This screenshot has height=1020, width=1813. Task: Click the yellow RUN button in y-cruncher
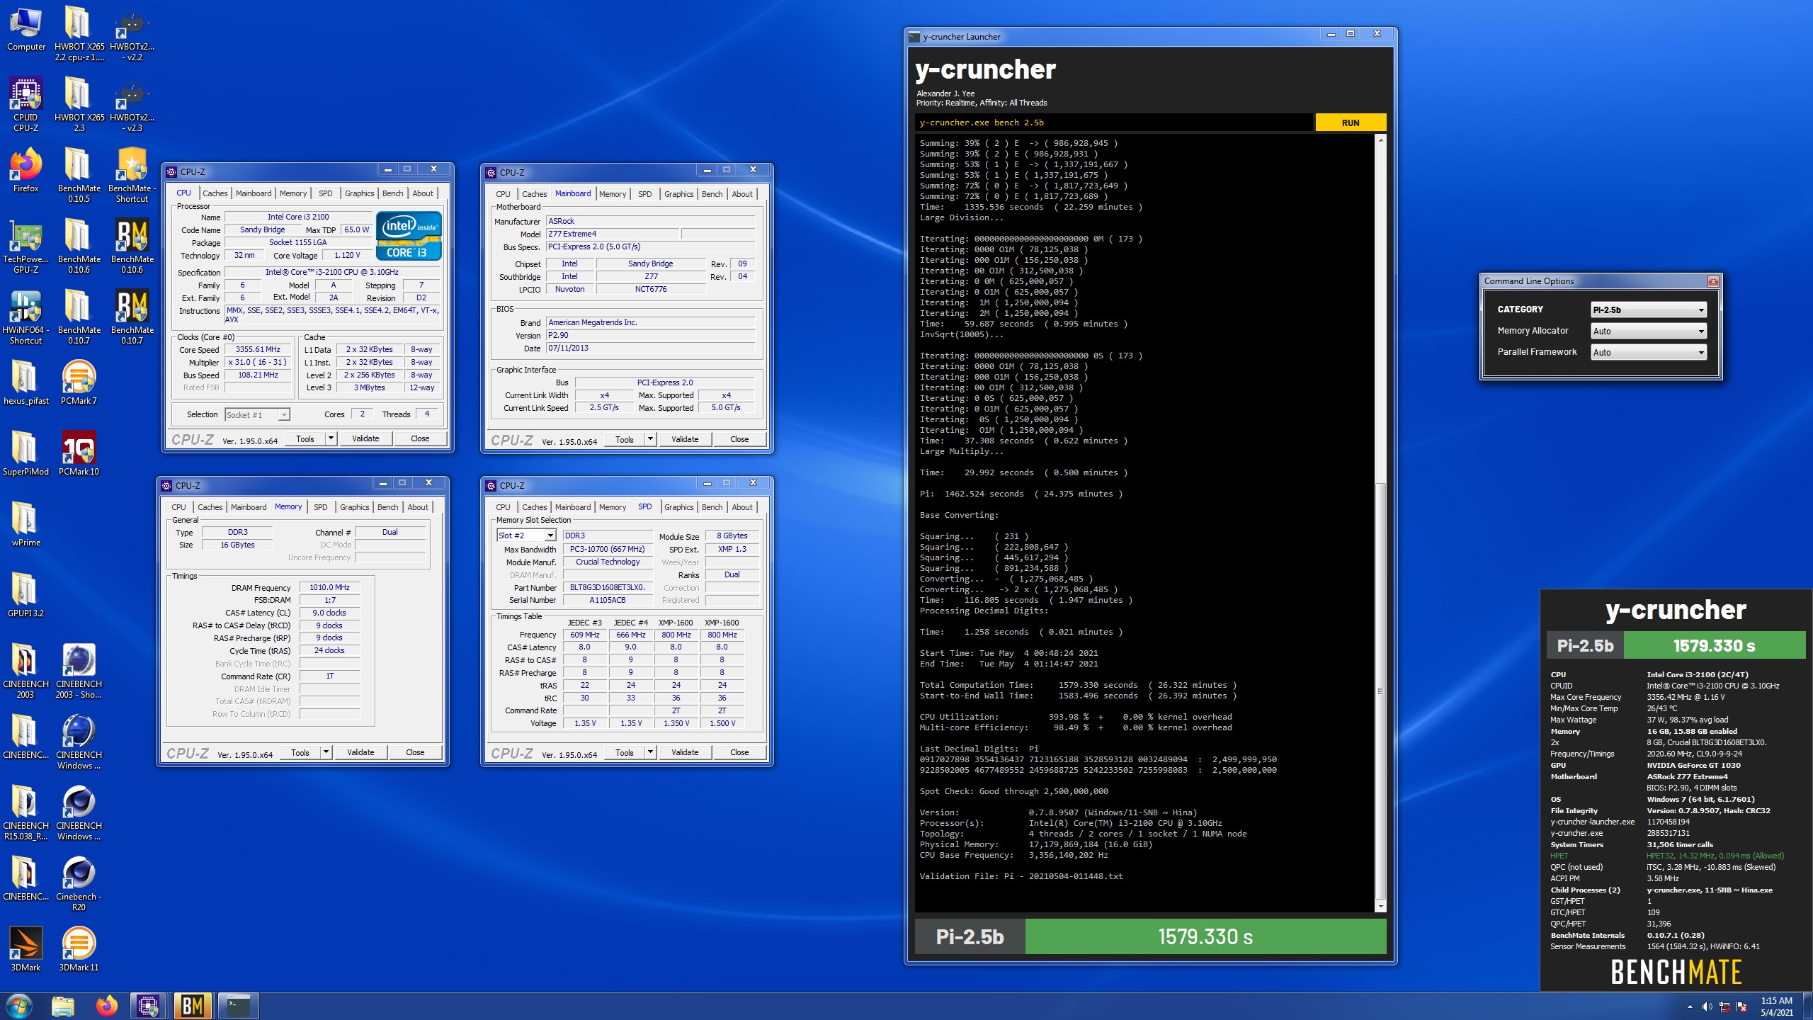tap(1351, 123)
